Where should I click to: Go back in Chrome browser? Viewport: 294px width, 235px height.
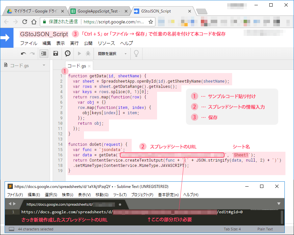[x=6, y=22]
